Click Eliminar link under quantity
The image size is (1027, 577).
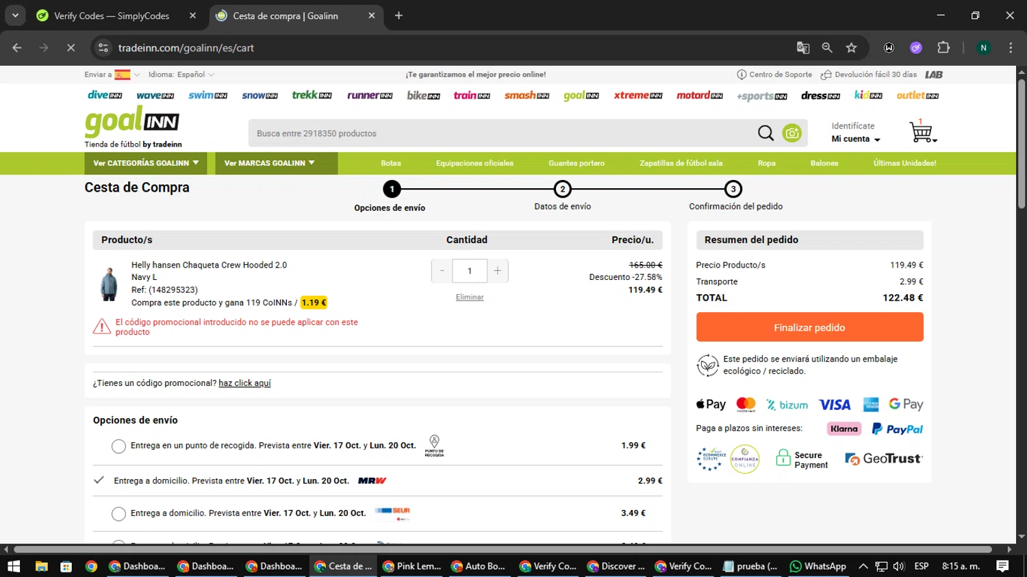[470, 297]
